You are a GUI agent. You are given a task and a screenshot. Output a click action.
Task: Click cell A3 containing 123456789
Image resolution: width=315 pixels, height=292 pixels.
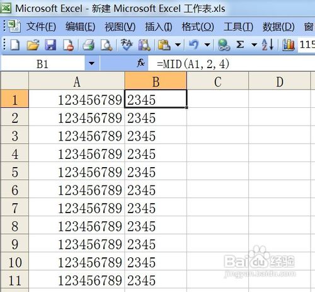(x=77, y=135)
